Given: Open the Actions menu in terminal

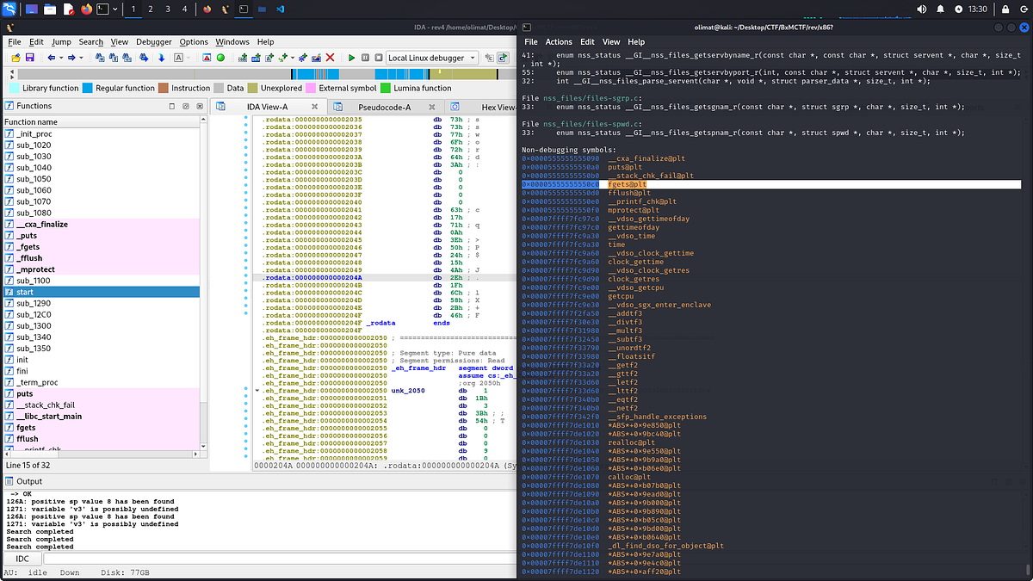Looking at the screenshot, I should pyautogui.click(x=559, y=41).
